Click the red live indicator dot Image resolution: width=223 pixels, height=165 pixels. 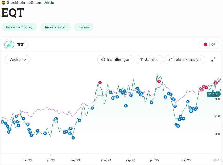pos(205,44)
